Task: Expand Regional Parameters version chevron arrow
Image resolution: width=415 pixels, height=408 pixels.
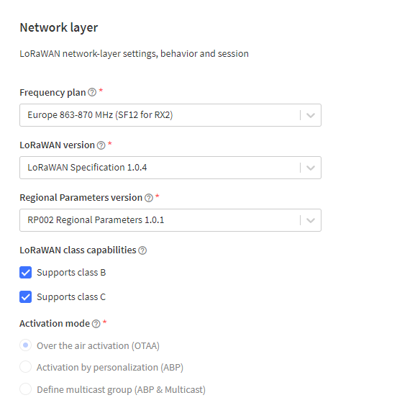Action: [311, 220]
